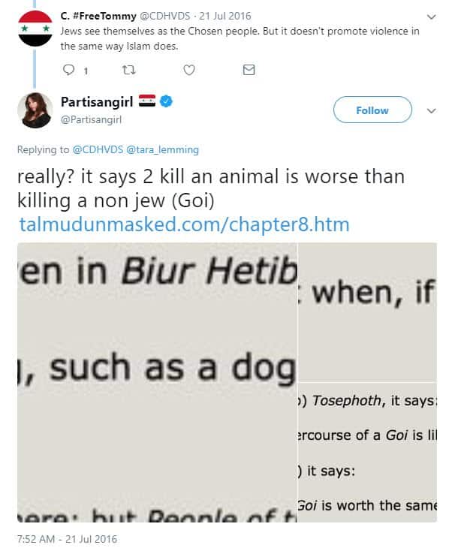The height and width of the screenshot is (551, 455).
Task: Open the talmudunmasked.com/chapter8.htm link
Action: pyautogui.click(x=185, y=224)
